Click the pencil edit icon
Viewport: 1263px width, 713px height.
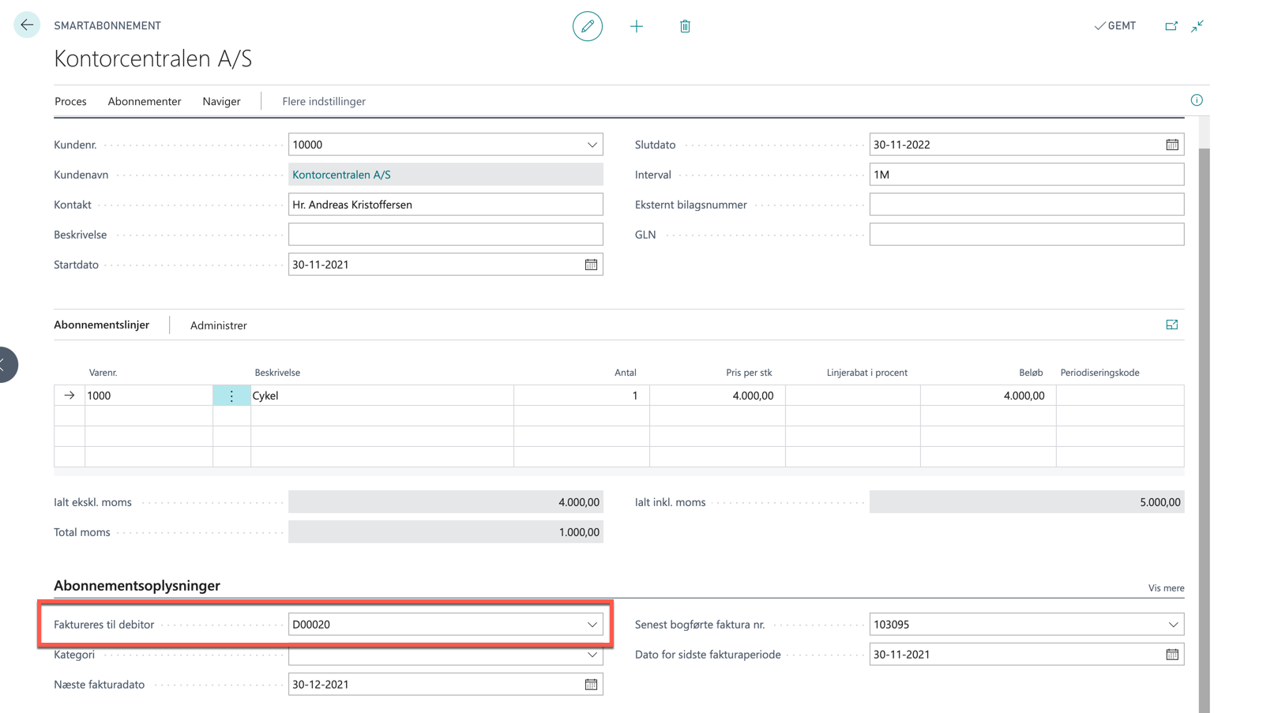click(x=587, y=26)
